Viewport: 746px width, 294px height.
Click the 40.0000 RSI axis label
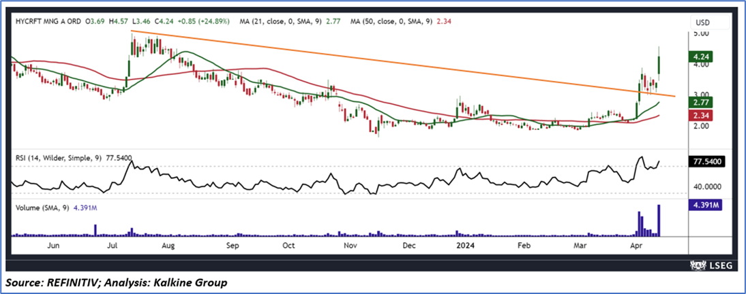point(707,188)
